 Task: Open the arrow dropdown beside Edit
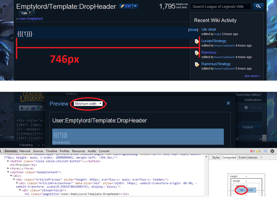point(135,6)
